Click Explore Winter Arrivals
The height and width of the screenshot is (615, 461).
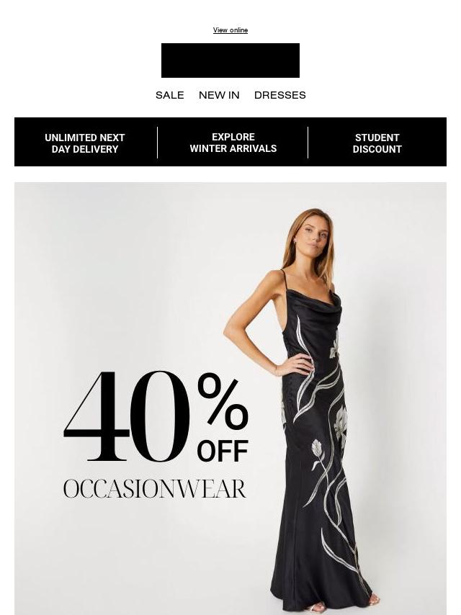tap(233, 143)
